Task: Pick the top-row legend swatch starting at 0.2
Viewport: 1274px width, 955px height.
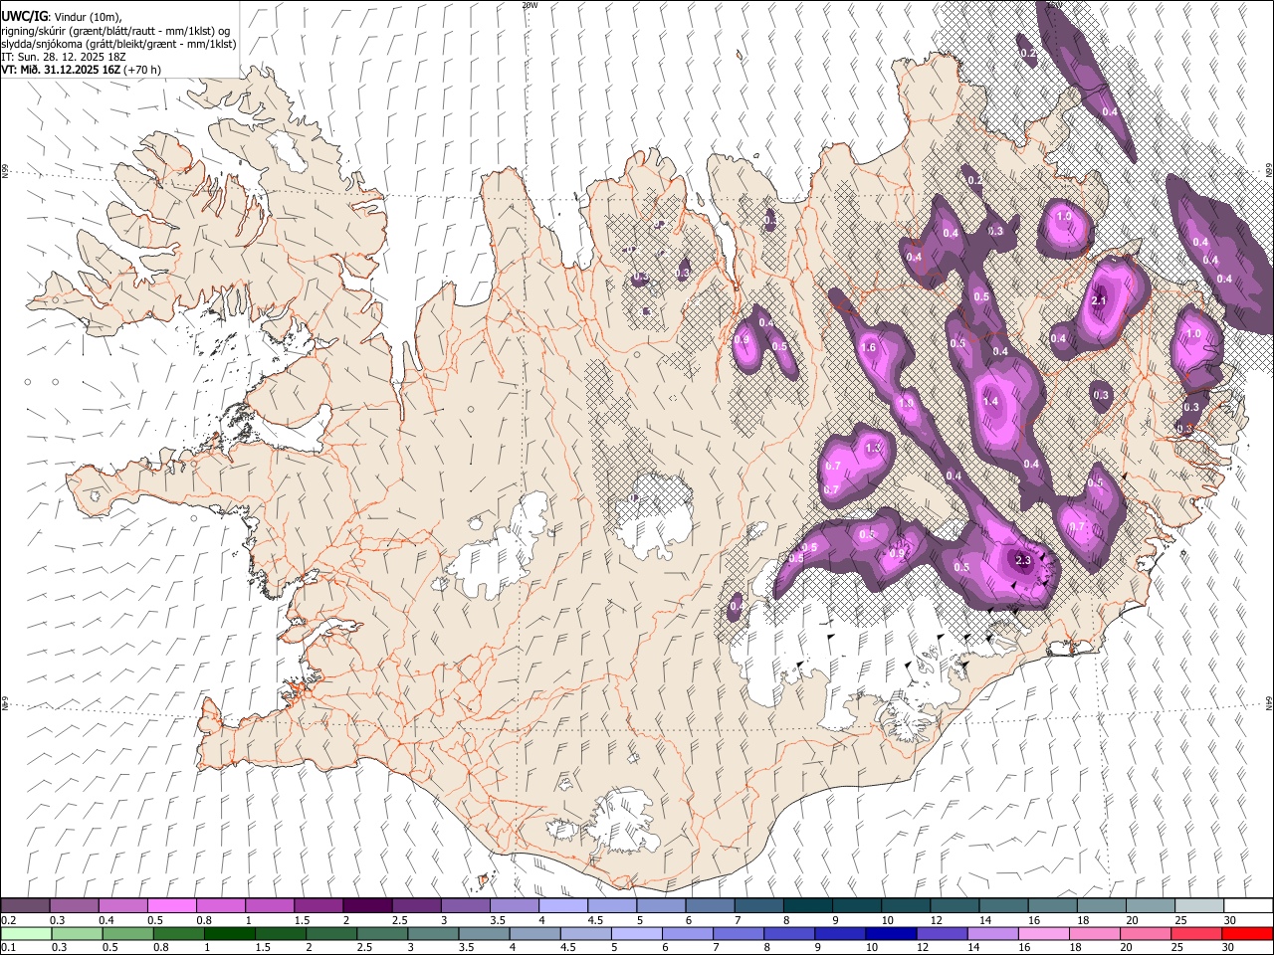Action: point(25,905)
